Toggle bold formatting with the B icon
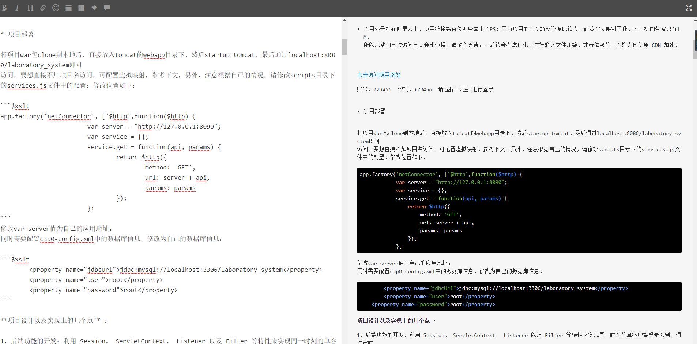 [x=4, y=8]
